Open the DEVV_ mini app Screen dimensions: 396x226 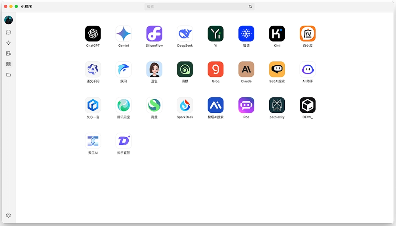point(308,105)
